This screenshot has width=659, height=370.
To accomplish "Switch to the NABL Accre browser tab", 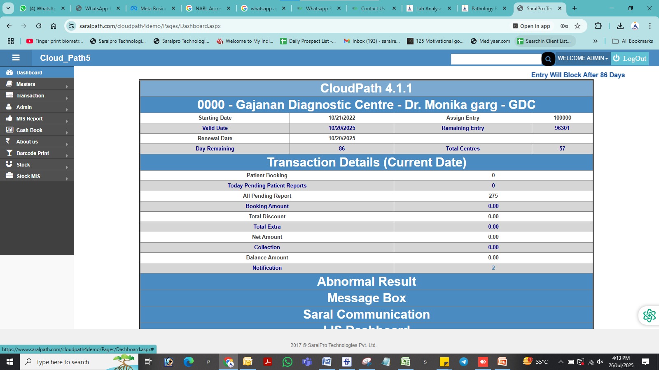I will 208,8.
